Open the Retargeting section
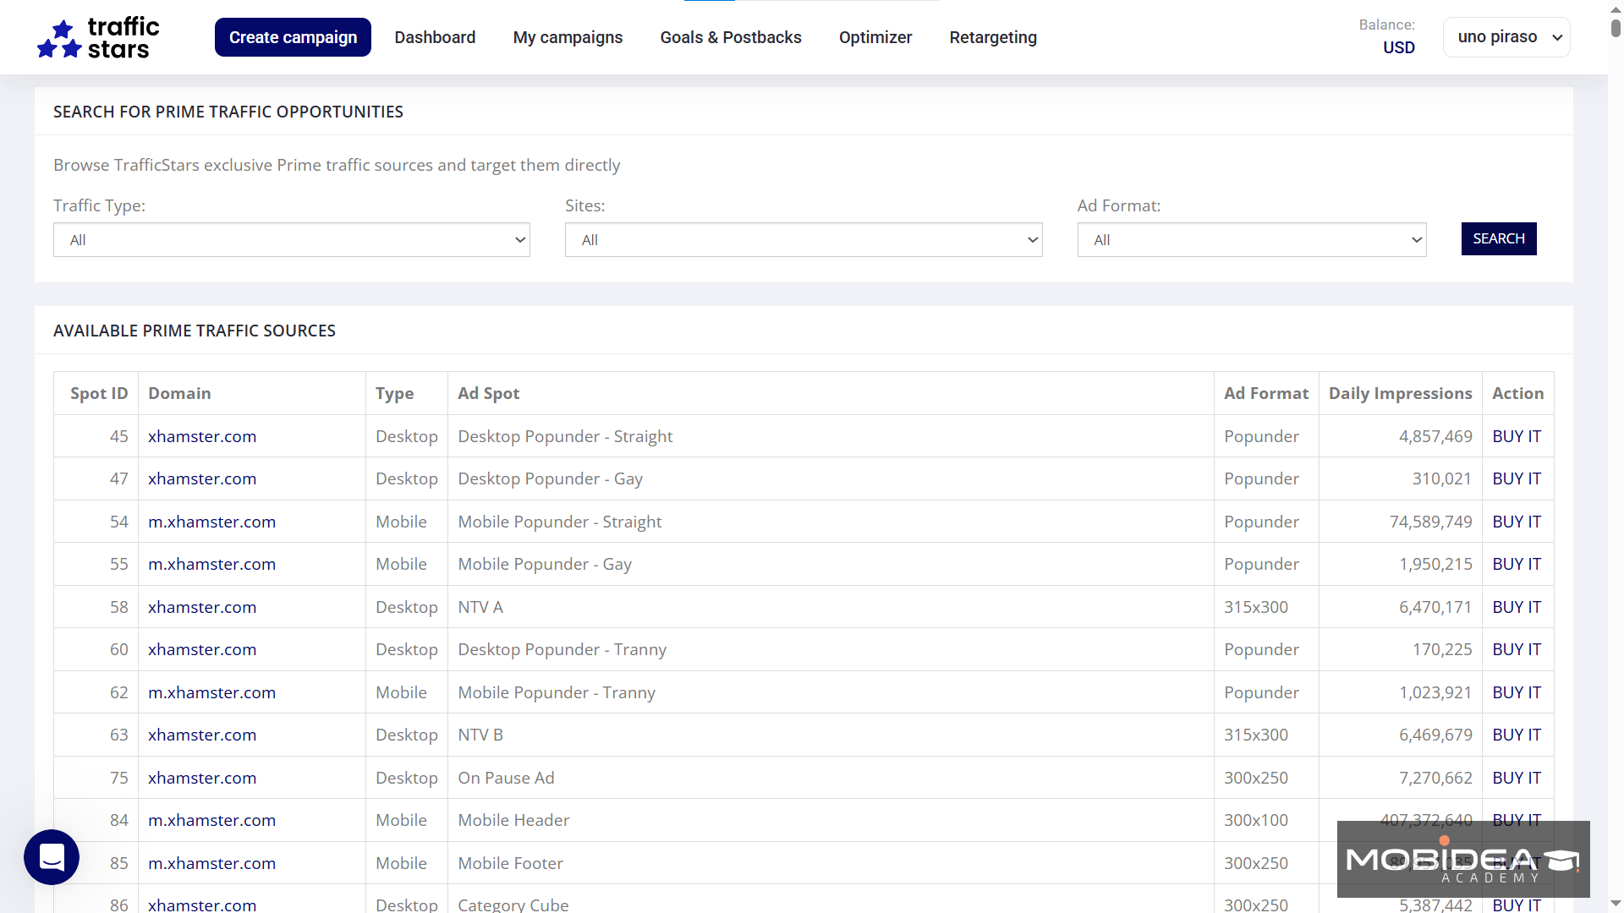 [x=992, y=37]
